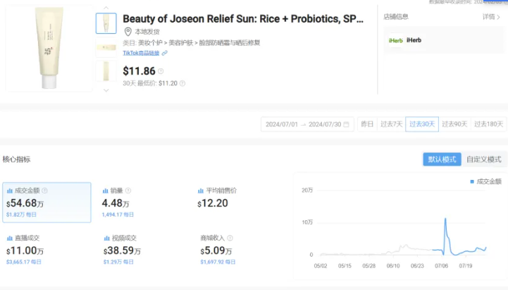
Task: Click the iHerb store logo
Action: click(x=395, y=40)
